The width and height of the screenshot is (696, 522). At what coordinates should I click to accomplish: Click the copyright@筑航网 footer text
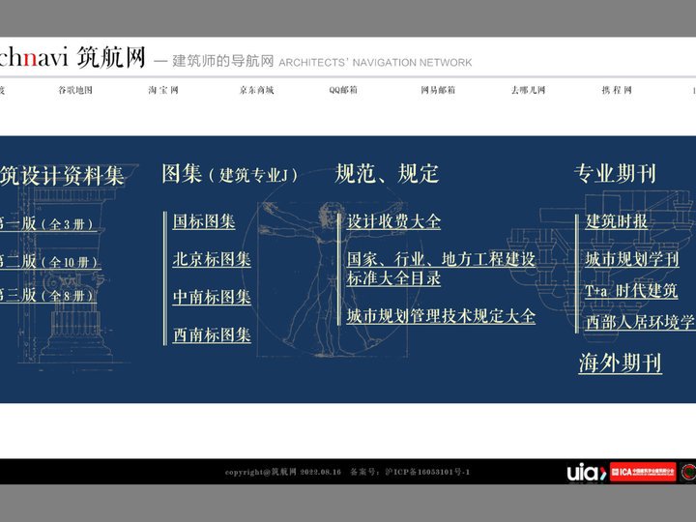[x=261, y=472]
